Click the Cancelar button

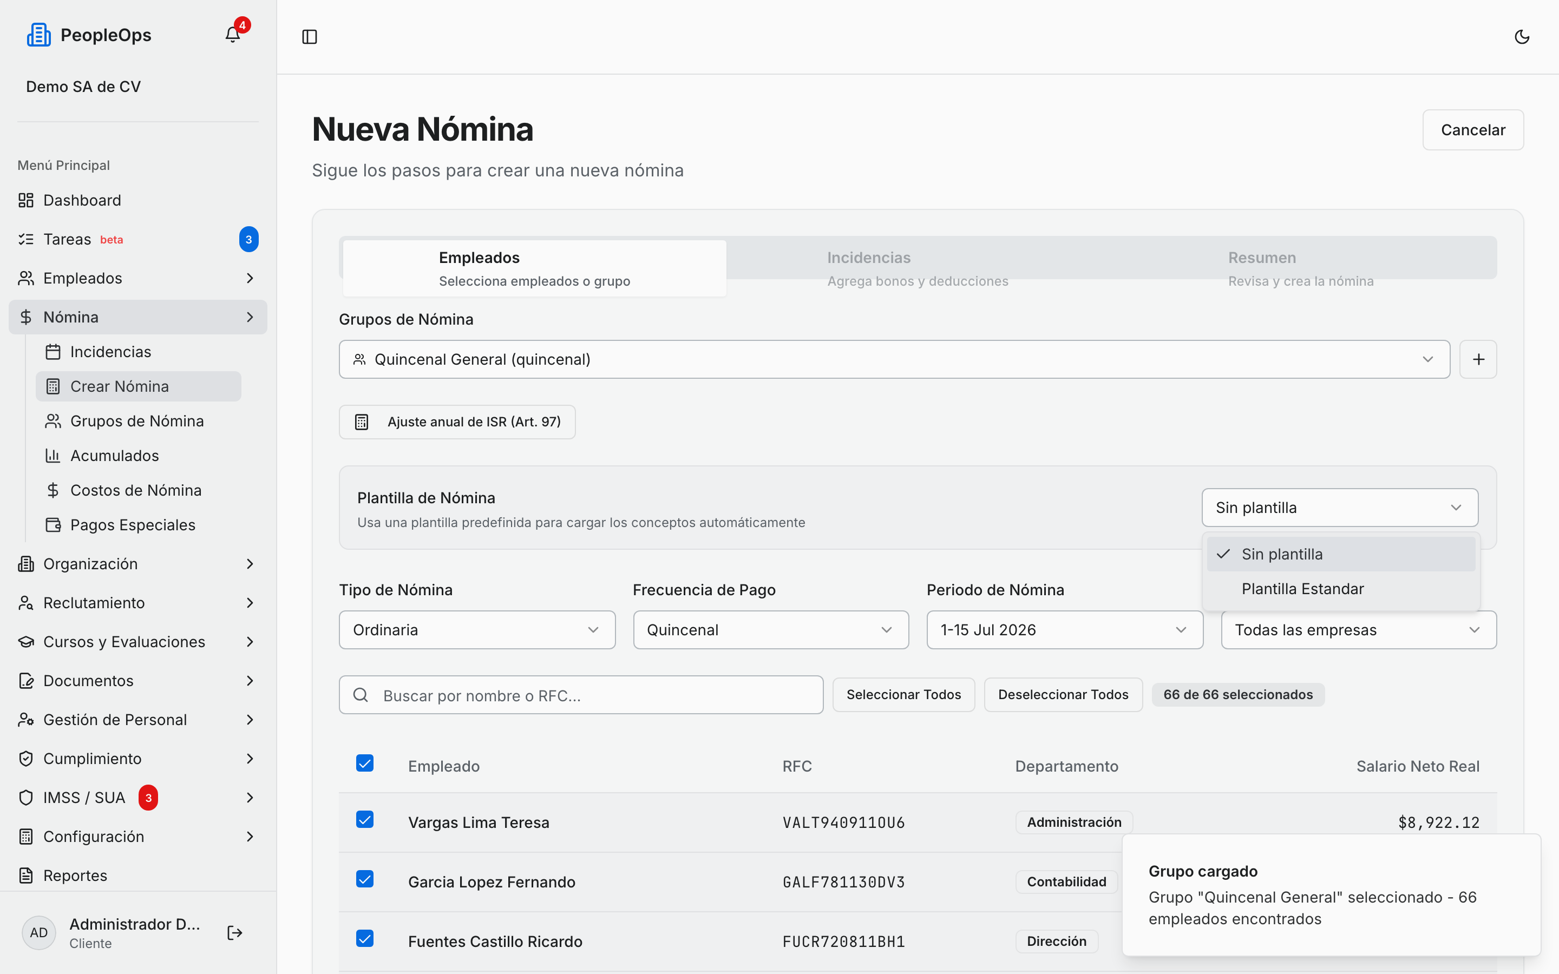[1473, 130]
